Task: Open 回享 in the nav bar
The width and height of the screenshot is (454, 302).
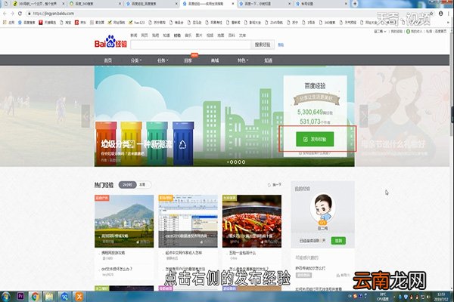Action: 188,60
